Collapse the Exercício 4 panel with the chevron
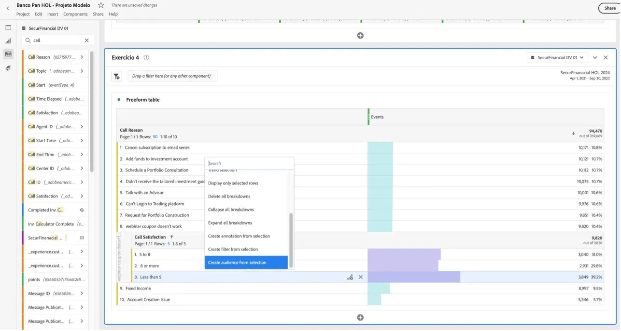 [595, 58]
